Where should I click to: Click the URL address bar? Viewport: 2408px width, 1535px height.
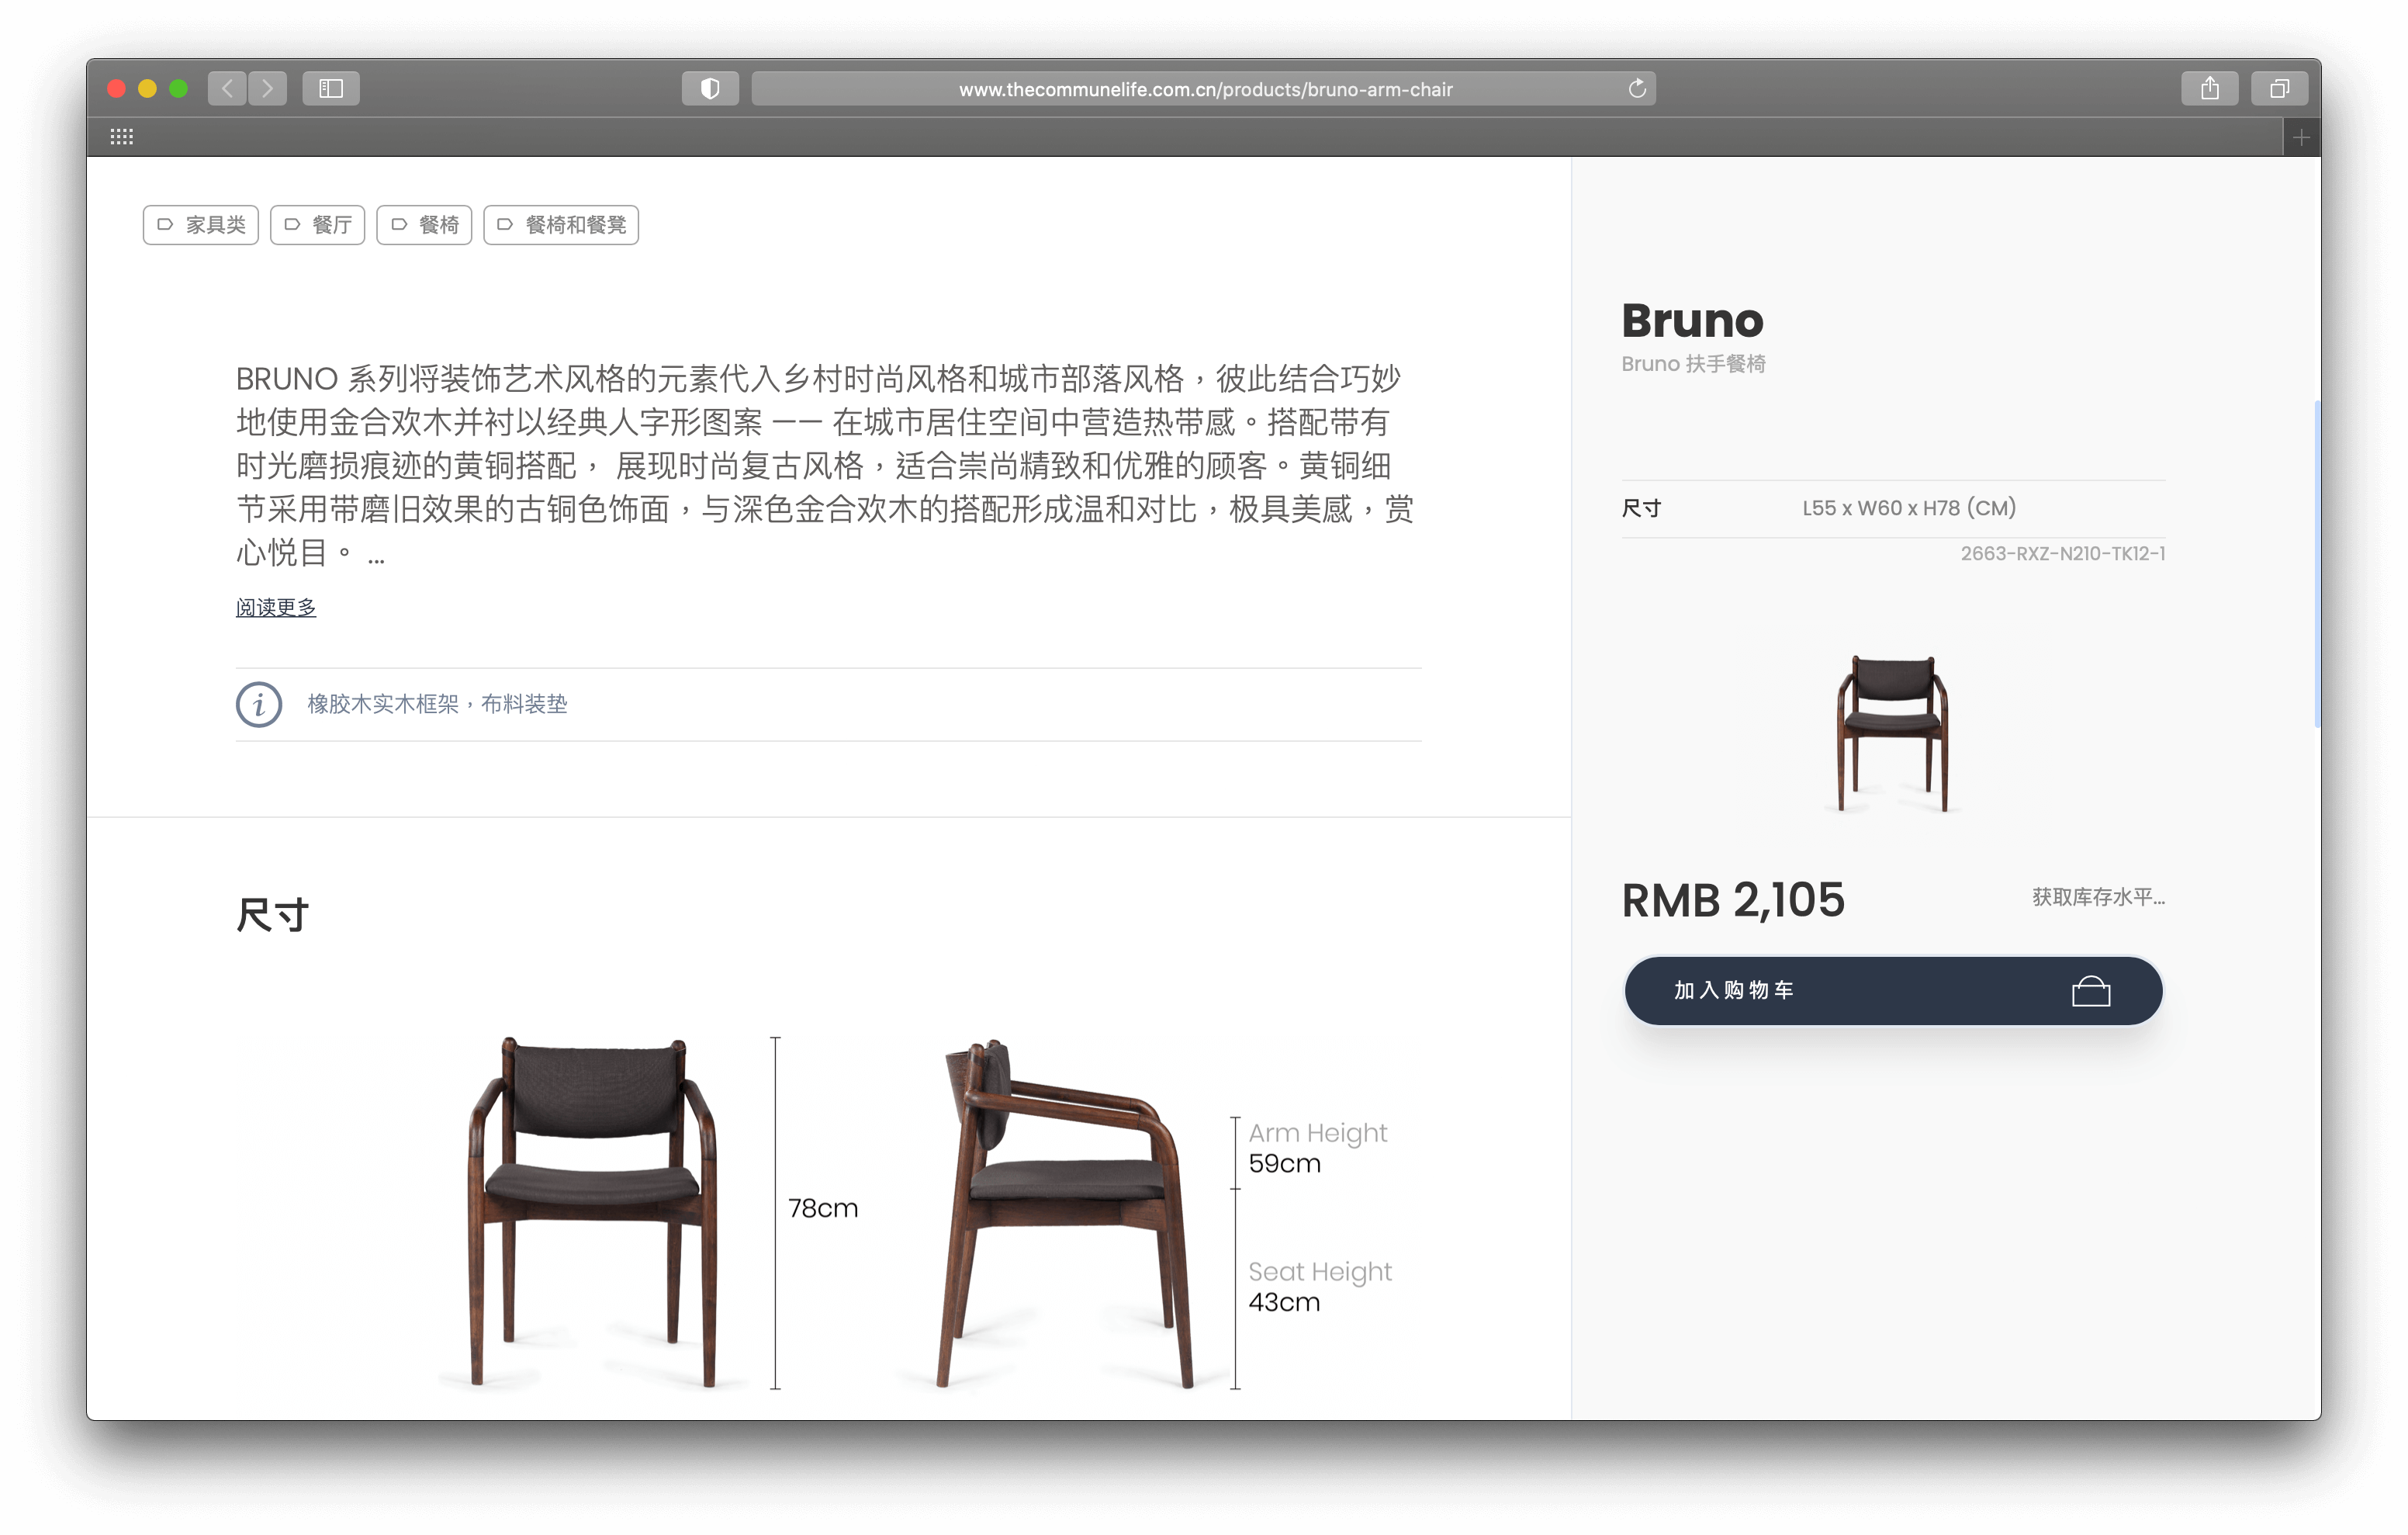1204,88
